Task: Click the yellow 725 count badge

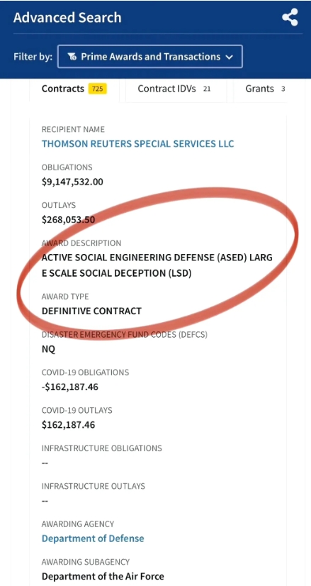Action: pos(98,89)
